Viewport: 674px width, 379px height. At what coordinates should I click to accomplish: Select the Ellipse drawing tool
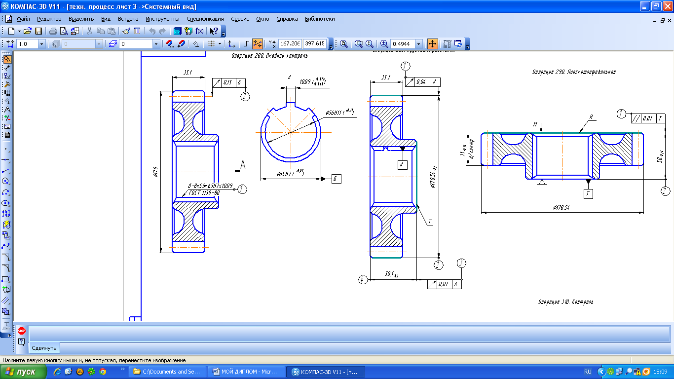coord(6,203)
